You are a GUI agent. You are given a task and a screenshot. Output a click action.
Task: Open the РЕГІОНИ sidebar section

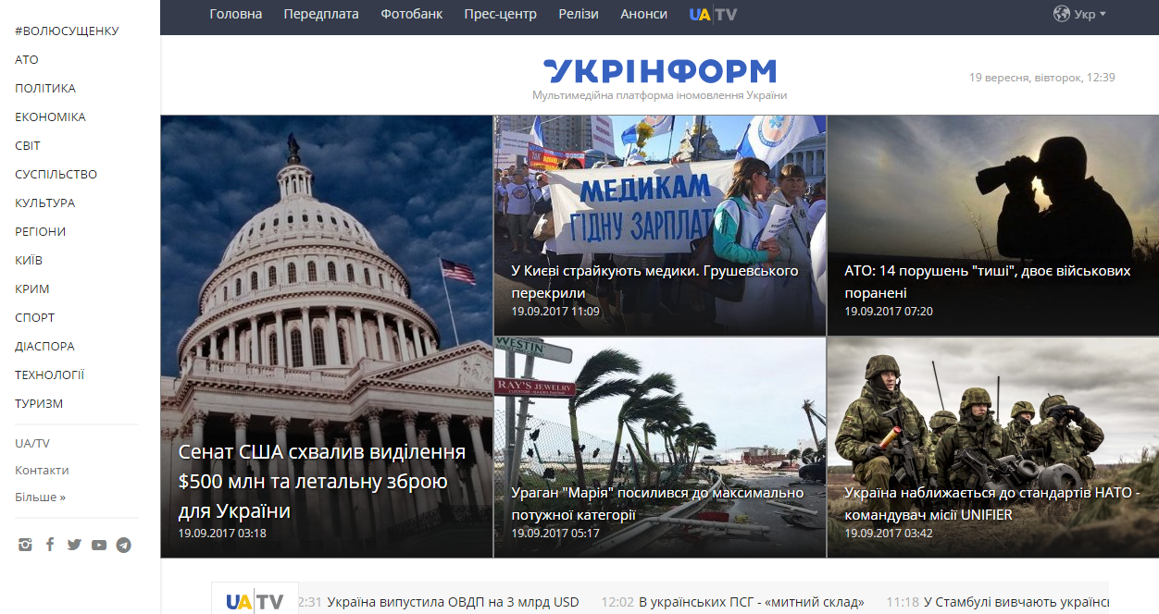41,231
